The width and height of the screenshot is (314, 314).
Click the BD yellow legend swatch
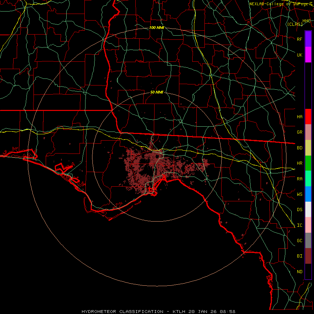pyautogui.click(x=308, y=148)
